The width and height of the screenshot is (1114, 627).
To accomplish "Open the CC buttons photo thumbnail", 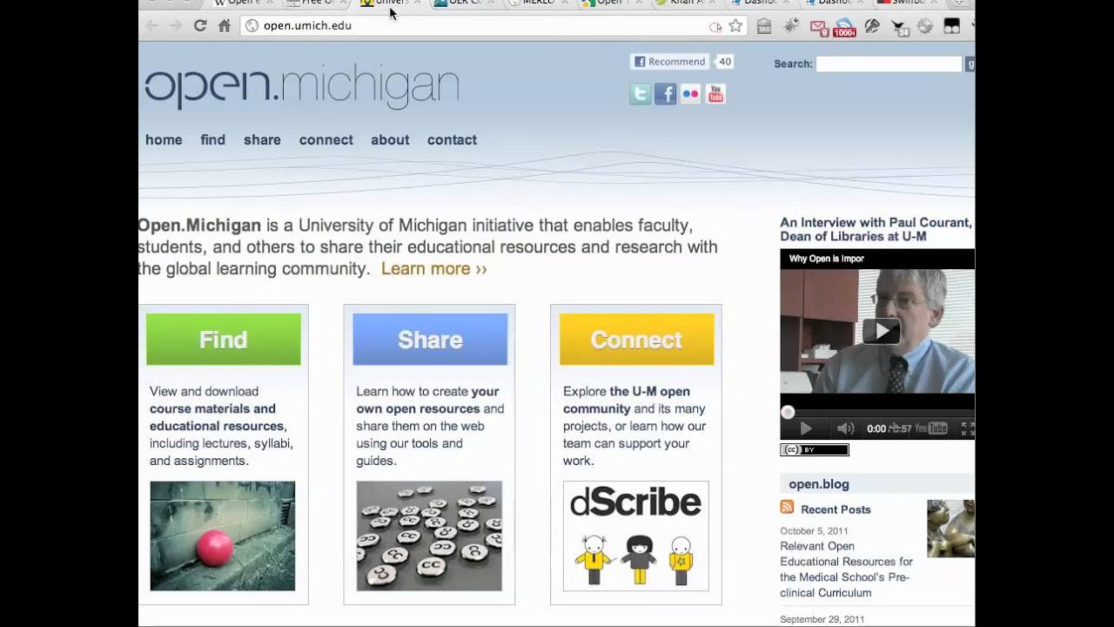I will 429,536.
